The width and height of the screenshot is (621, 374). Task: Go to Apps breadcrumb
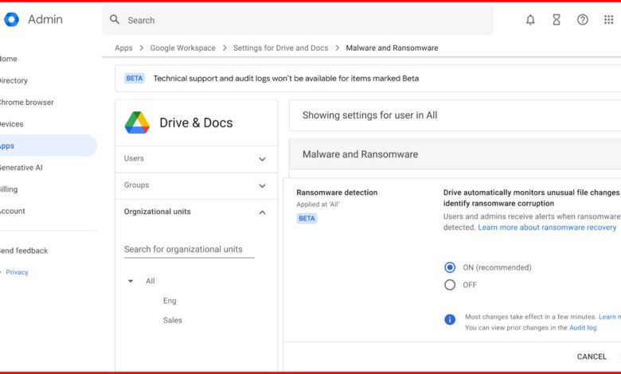[123, 48]
